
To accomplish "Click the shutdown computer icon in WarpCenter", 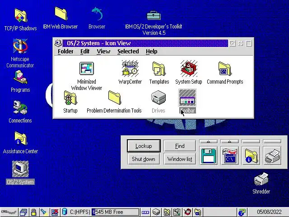I will pos(55,212).
